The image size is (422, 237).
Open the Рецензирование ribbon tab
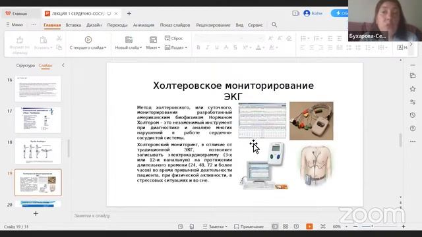pyautogui.click(x=213, y=25)
